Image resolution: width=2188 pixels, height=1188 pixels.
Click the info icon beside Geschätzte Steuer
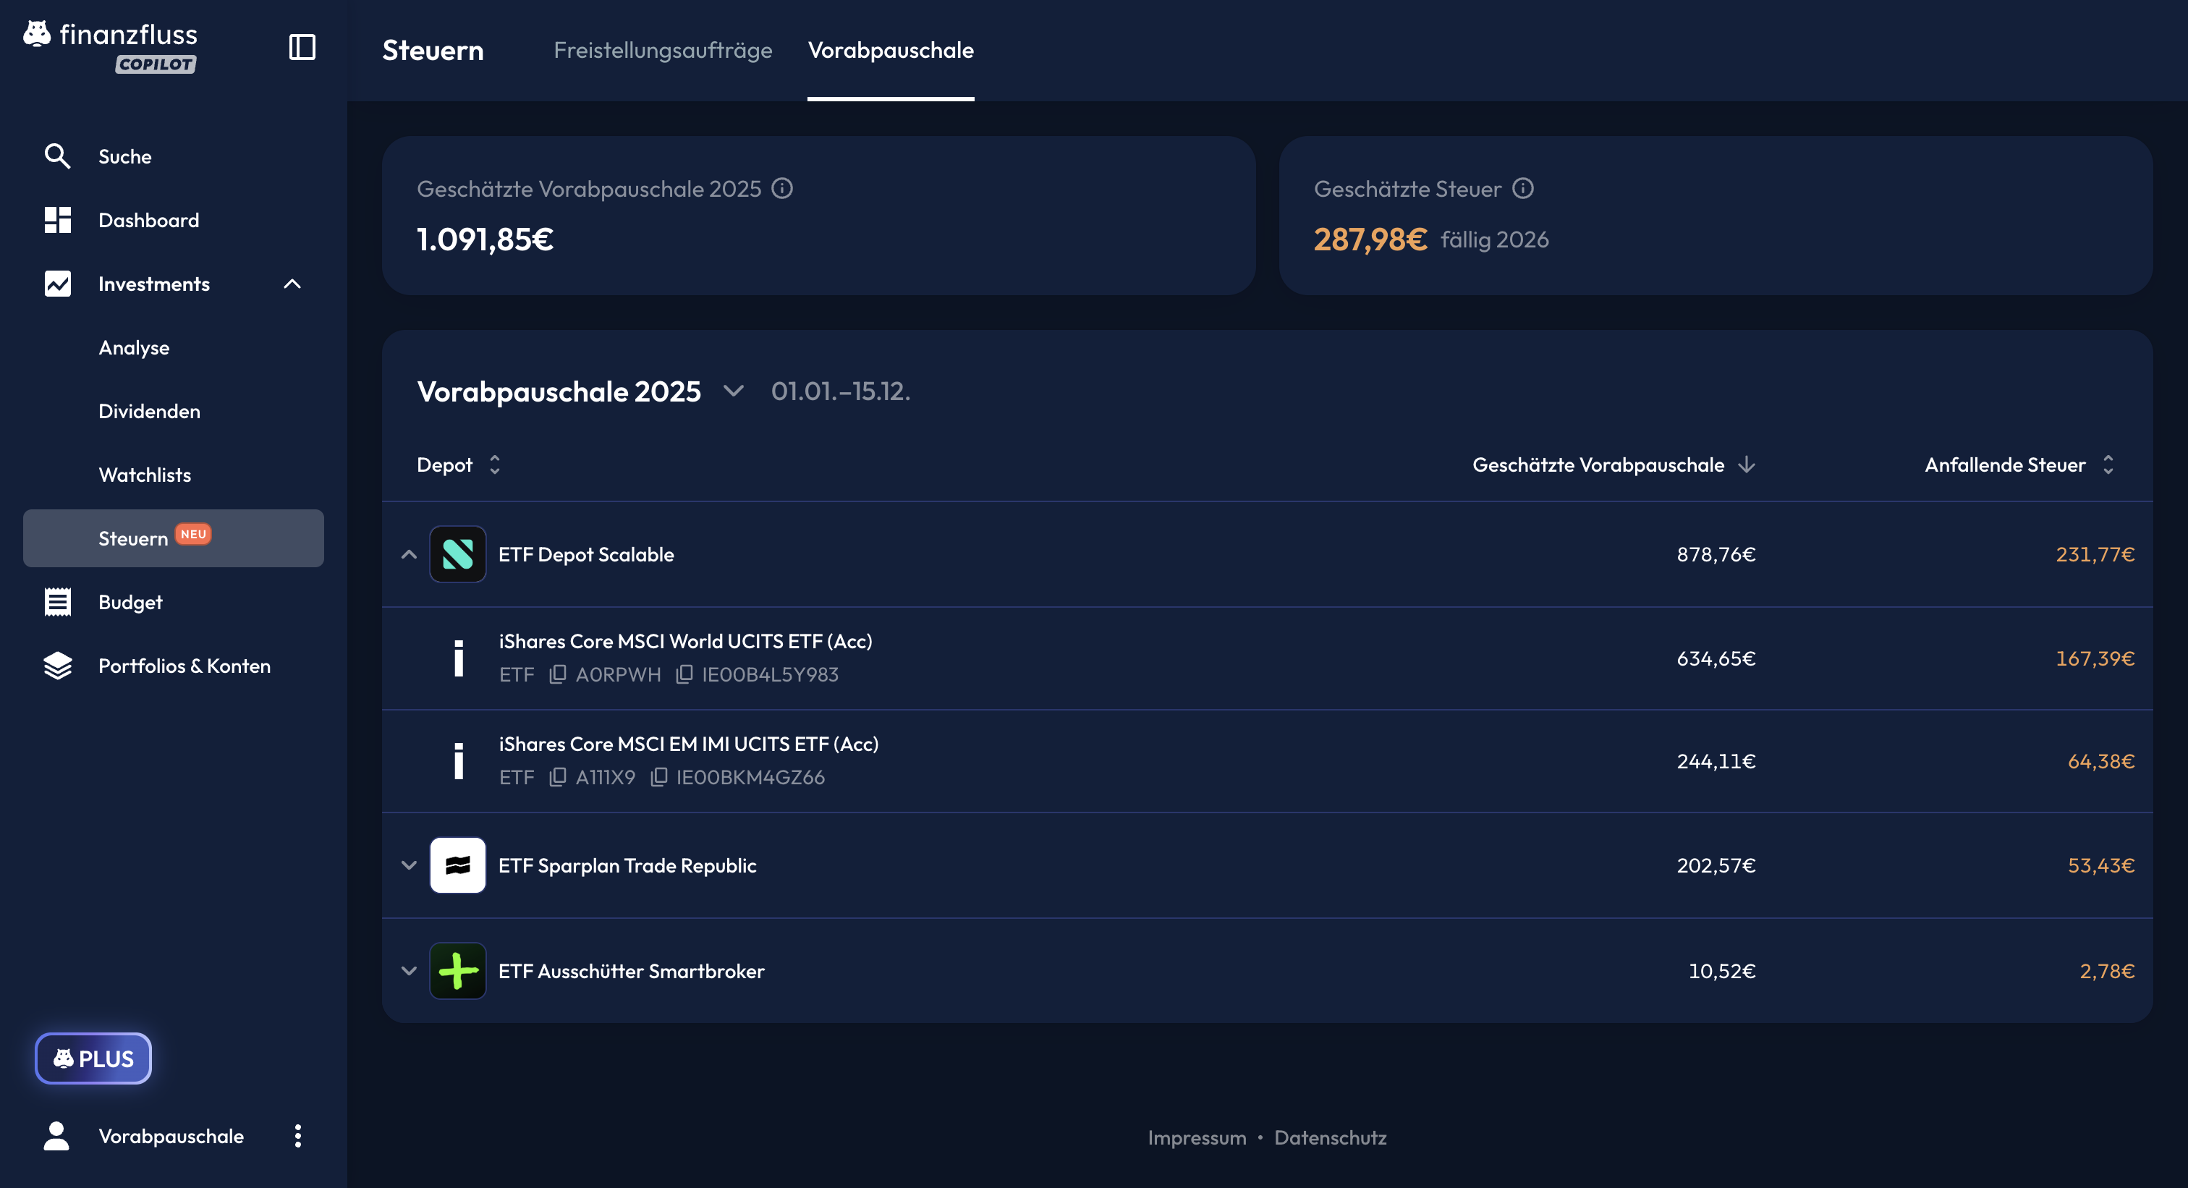[x=1523, y=189]
